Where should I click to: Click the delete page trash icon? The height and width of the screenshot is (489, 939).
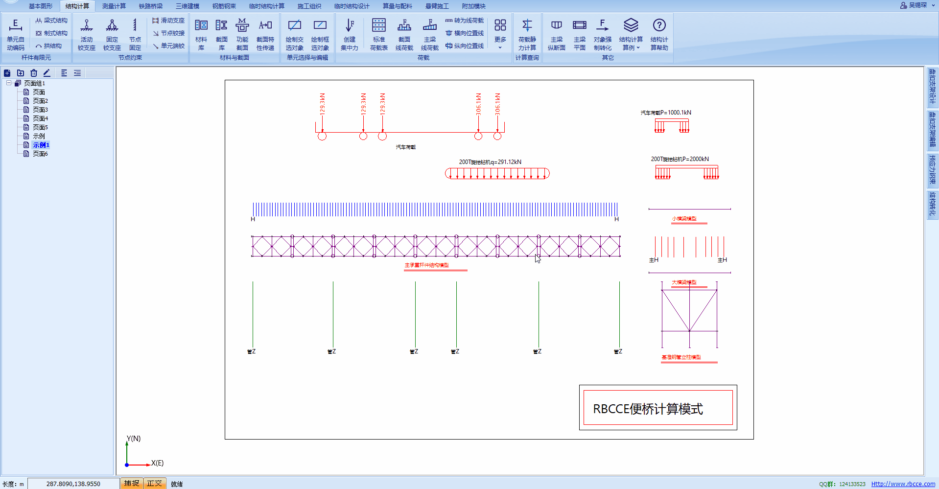click(34, 73)
